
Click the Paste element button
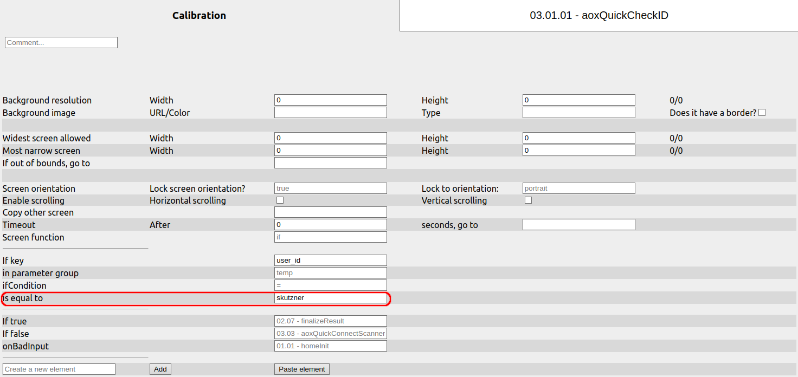click(x=301, y=369)
